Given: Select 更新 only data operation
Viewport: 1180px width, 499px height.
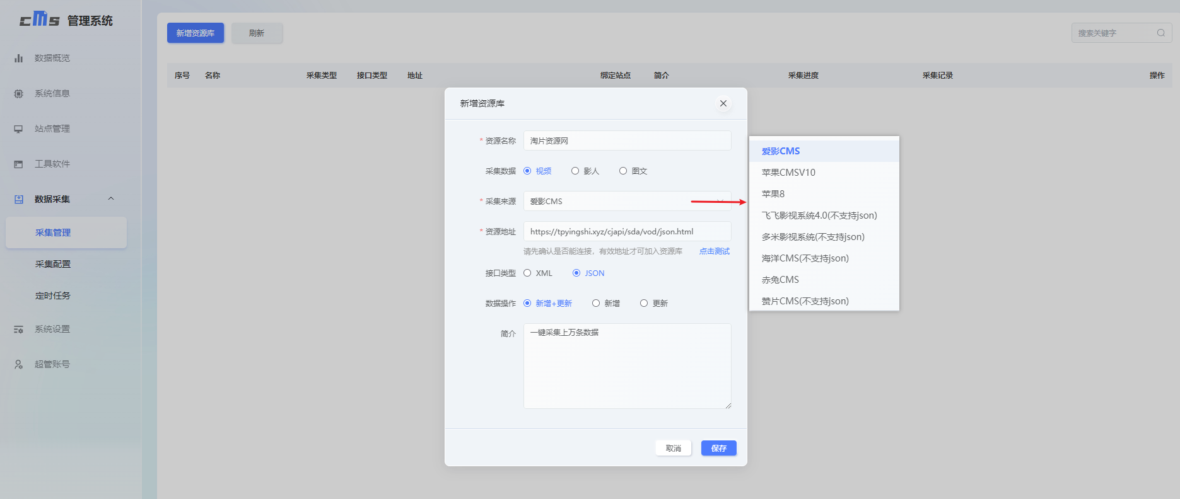Looking at the screenshot, I should tap(654, 303).
